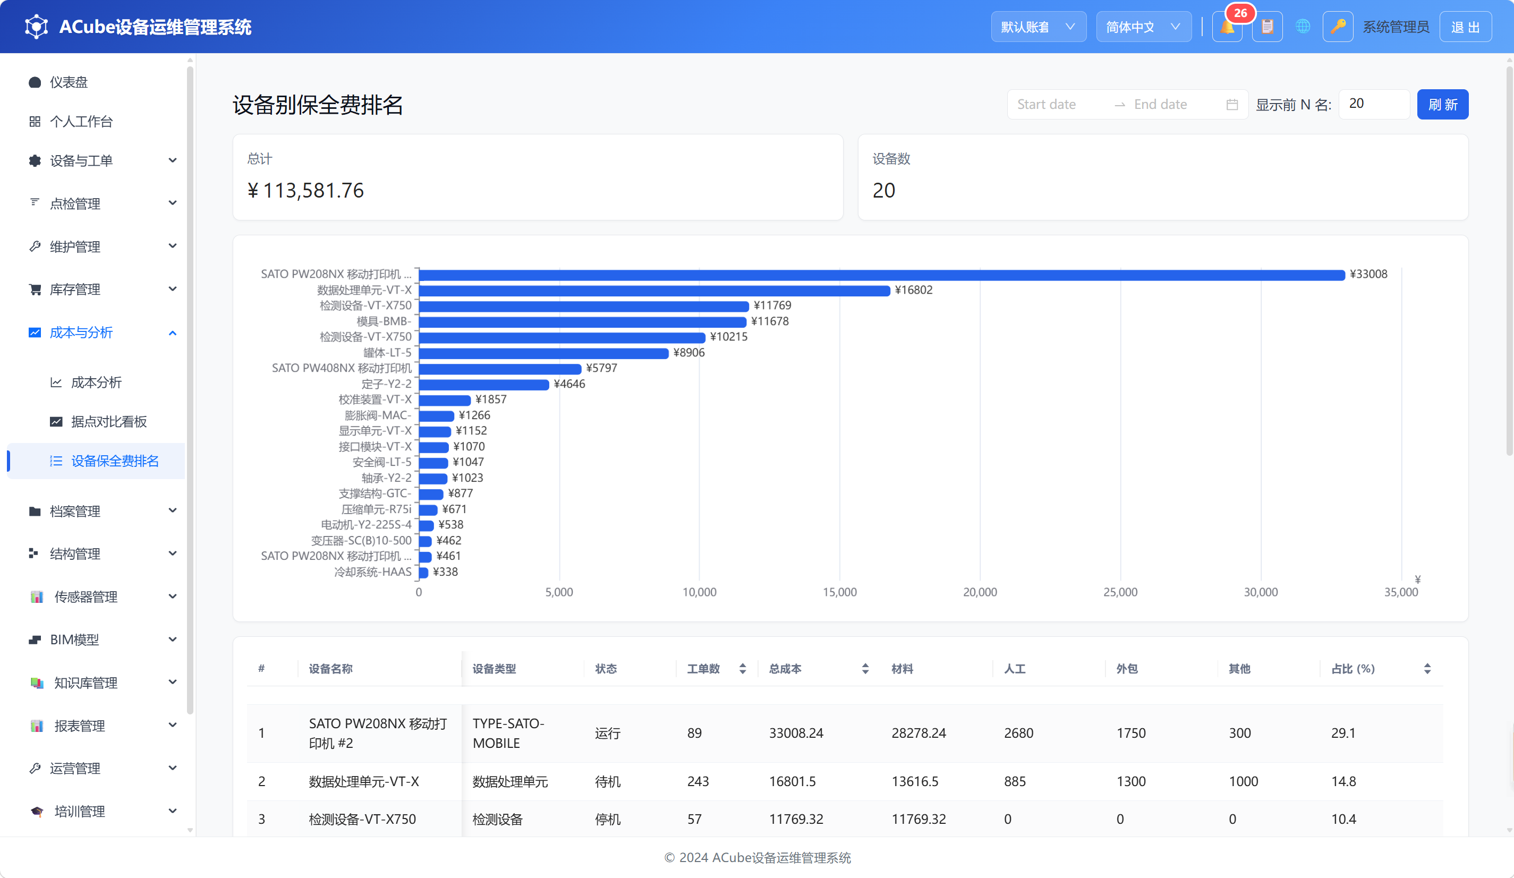The width and height of the screenshot is (1514, 878).
Task: Click table cell 检测设备-VT-X750 in row 3
Action: pyautogui.click(x=362, y=819)
